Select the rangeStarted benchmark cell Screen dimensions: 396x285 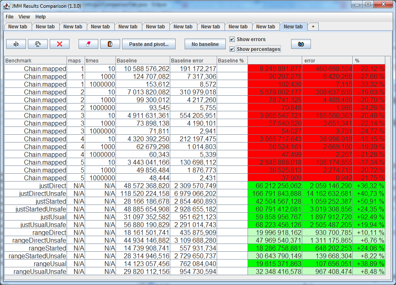tap(36, 248)
